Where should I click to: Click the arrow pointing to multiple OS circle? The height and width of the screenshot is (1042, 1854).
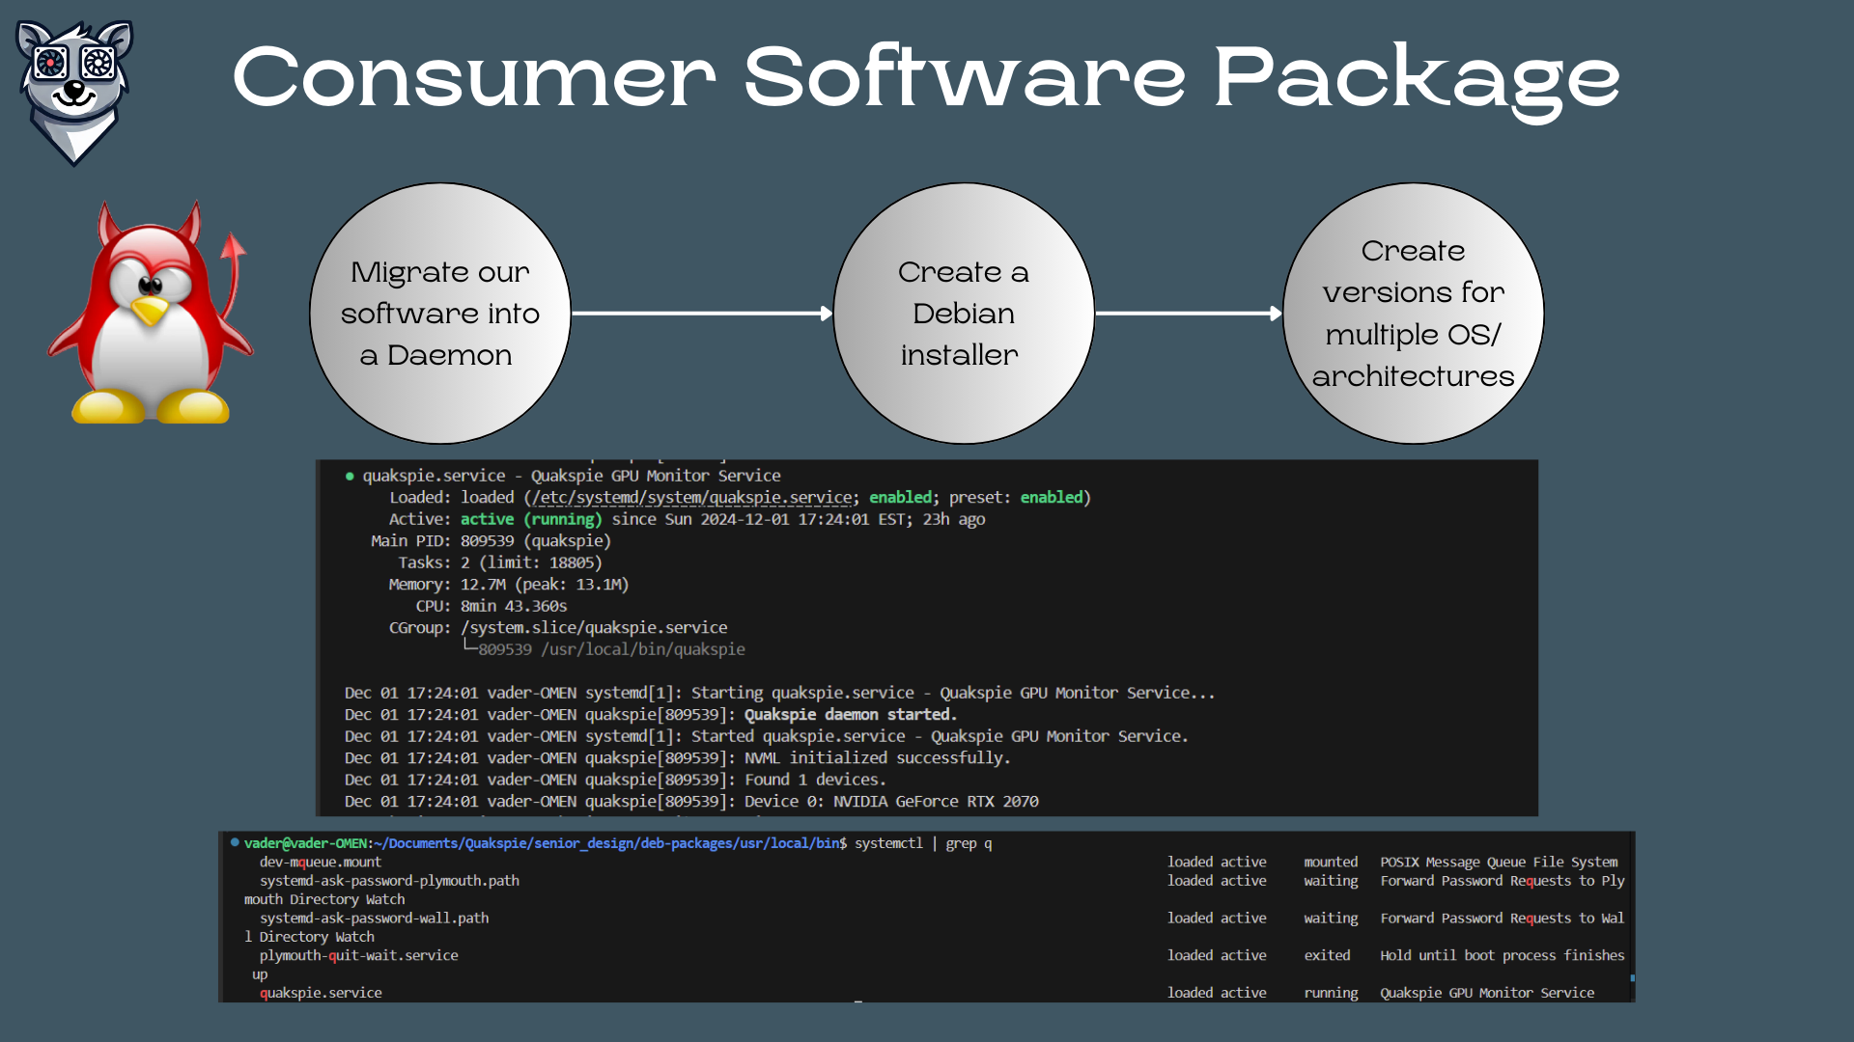tap(1189, 314)
